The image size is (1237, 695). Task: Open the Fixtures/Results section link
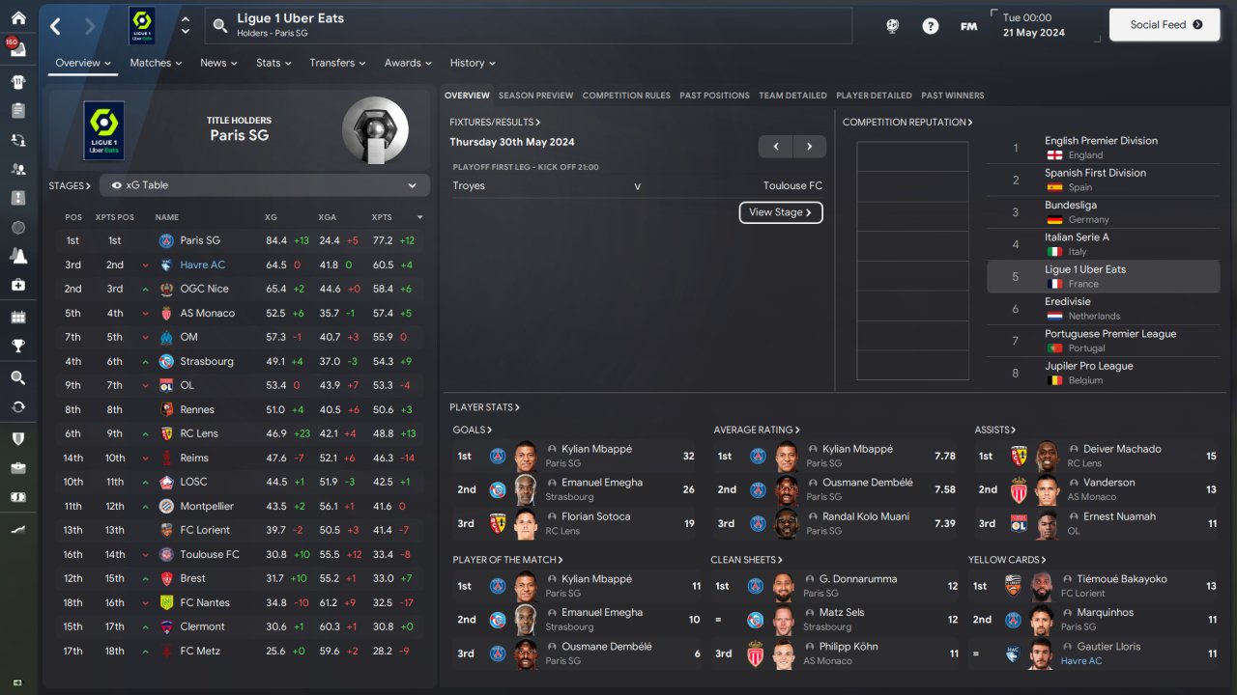tap(495, 123)
